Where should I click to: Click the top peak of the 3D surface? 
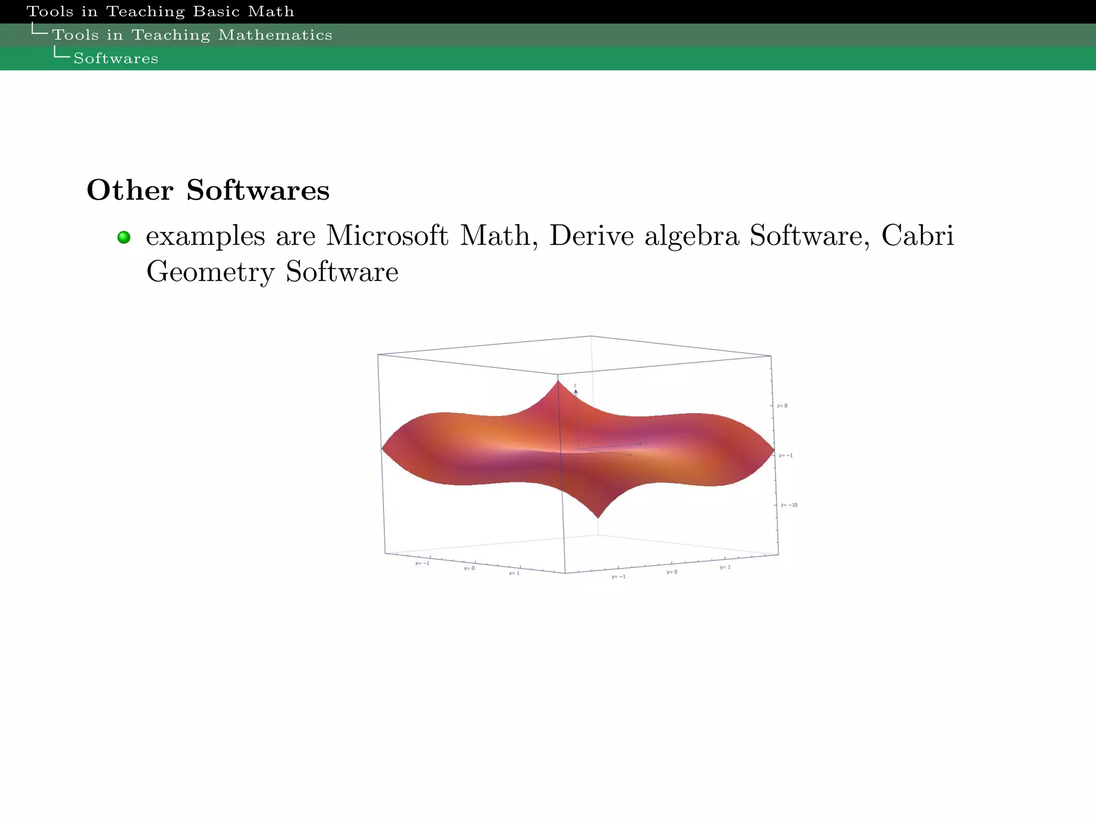point(558,381)
